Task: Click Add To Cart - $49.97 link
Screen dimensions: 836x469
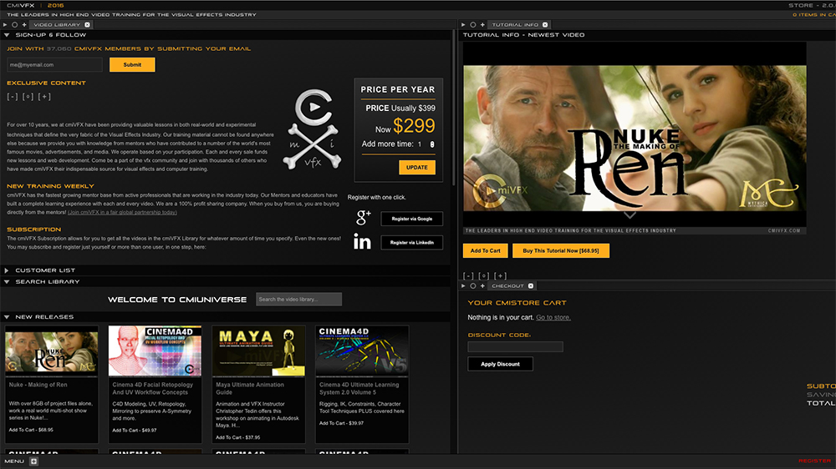Action: [x=135, y=430]
